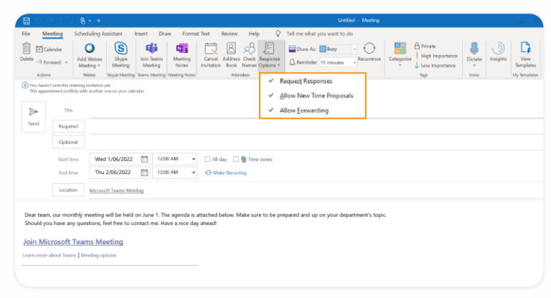Expand the Dictate dropdown arrow
The width and height of the screenshot is (551, 298).
474,66
